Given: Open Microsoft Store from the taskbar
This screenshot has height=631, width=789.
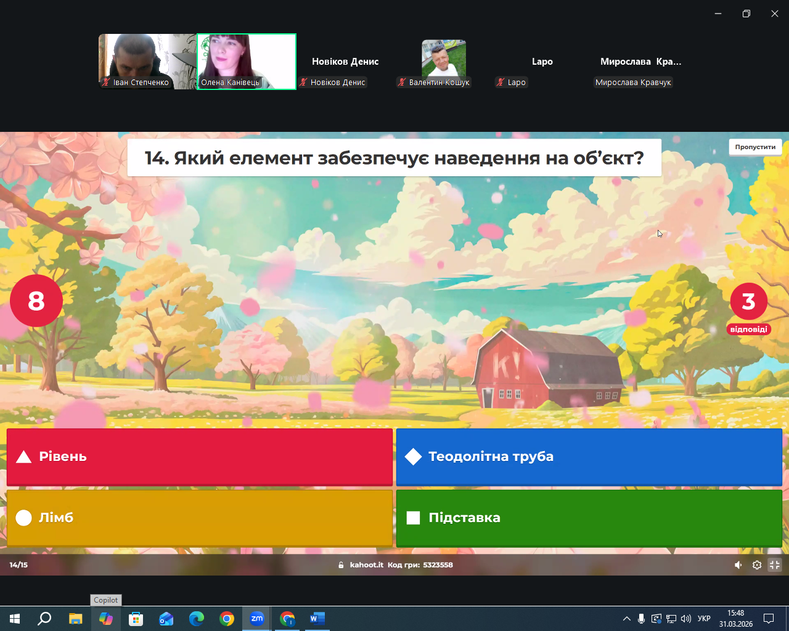Looking at the screenshot, I should pyautogui.click(x=136, y=619).
